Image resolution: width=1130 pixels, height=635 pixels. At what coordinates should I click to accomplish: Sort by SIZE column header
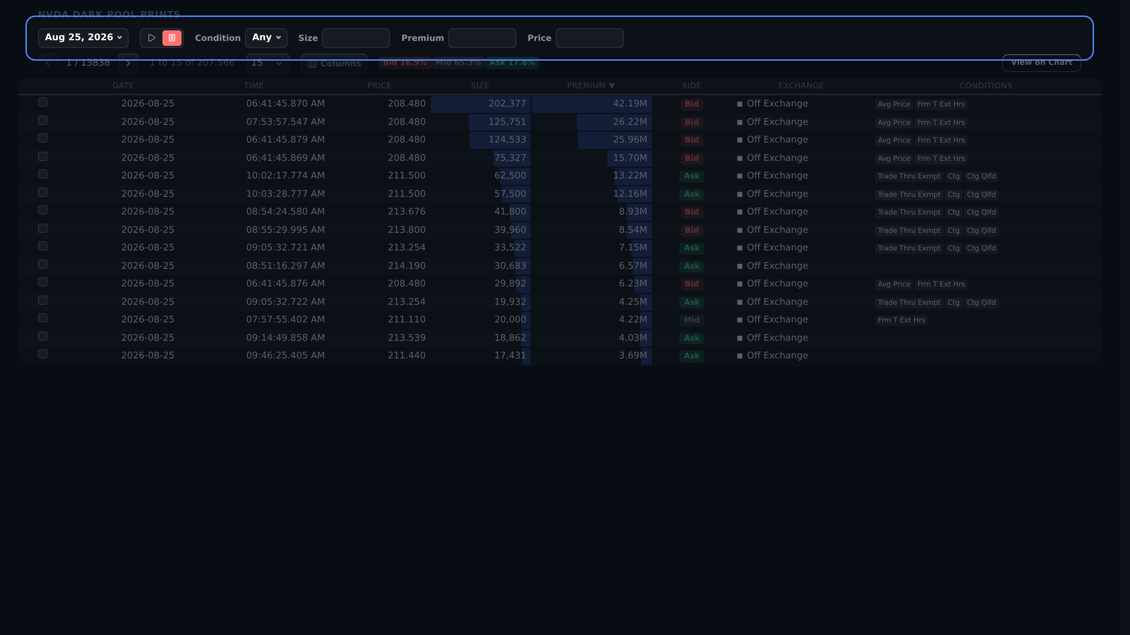[x=480, y=85]
